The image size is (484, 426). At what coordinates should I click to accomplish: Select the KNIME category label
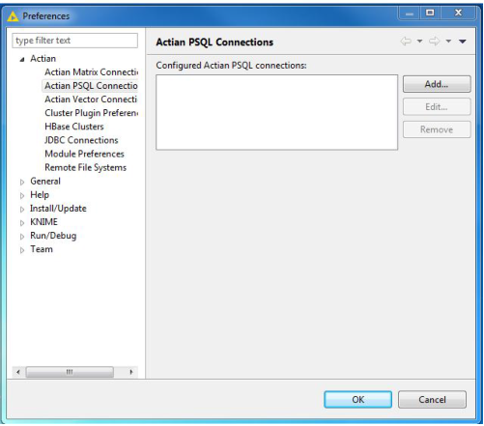(x=43, y=222)
